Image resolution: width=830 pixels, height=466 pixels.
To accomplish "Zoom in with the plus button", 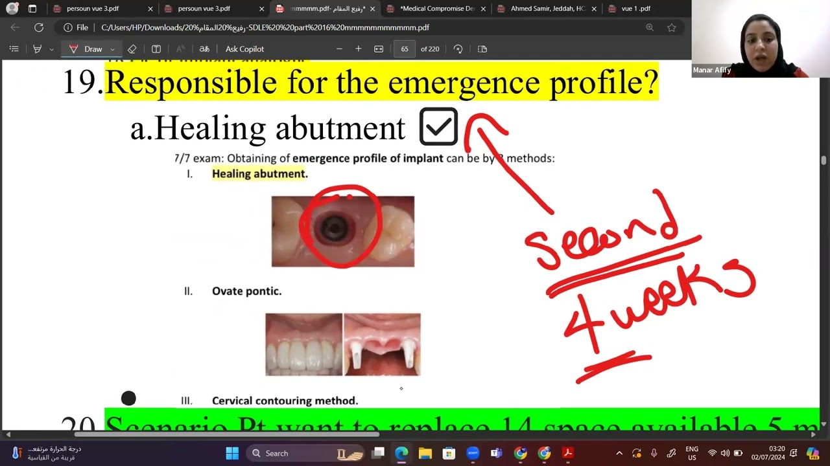I will pos(358,49).
